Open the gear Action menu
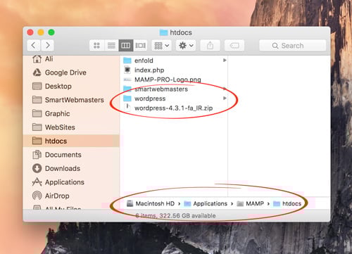This screenshot has width=352, height=254. click(x=186, y=45)
